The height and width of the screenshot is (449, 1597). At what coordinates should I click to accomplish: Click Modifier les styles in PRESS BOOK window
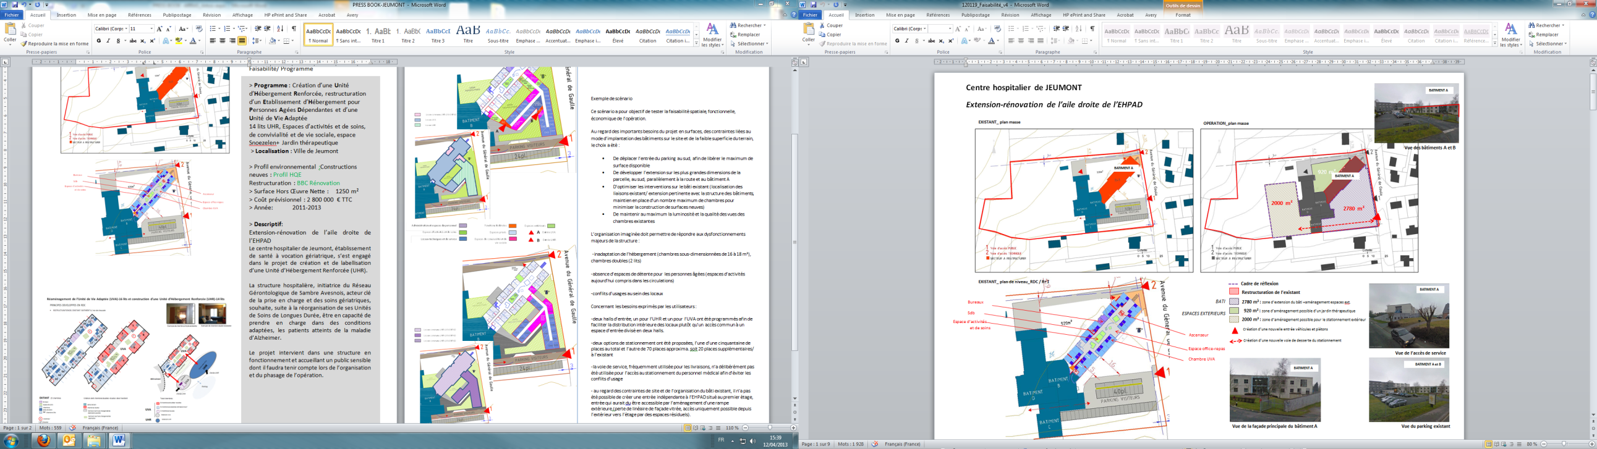pyautogui.click(x=712, y=35)
